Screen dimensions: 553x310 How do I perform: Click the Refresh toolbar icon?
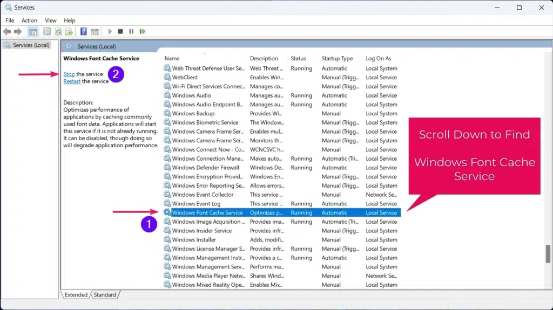(x=58, y=32)
